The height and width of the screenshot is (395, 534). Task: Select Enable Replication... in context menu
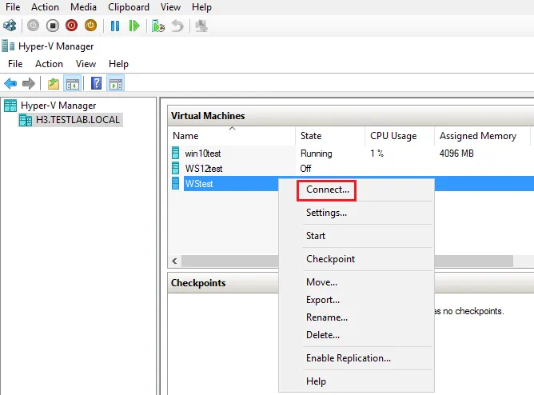point(348,358)
